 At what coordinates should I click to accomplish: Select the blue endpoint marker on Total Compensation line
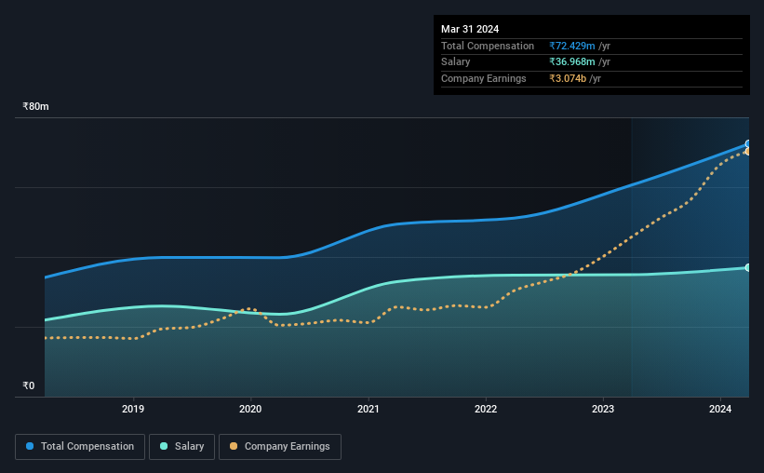tap(748, 143)
